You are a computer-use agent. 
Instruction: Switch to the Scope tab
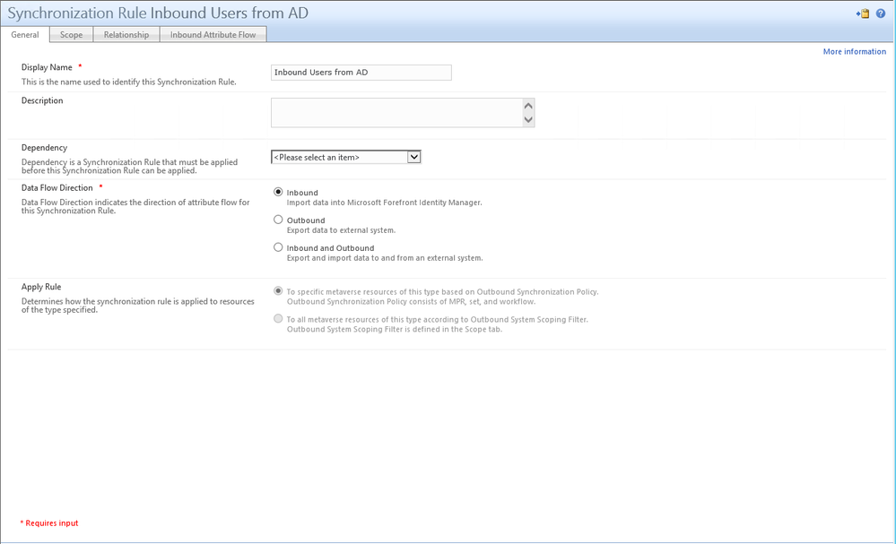click(x=71, y=34)
